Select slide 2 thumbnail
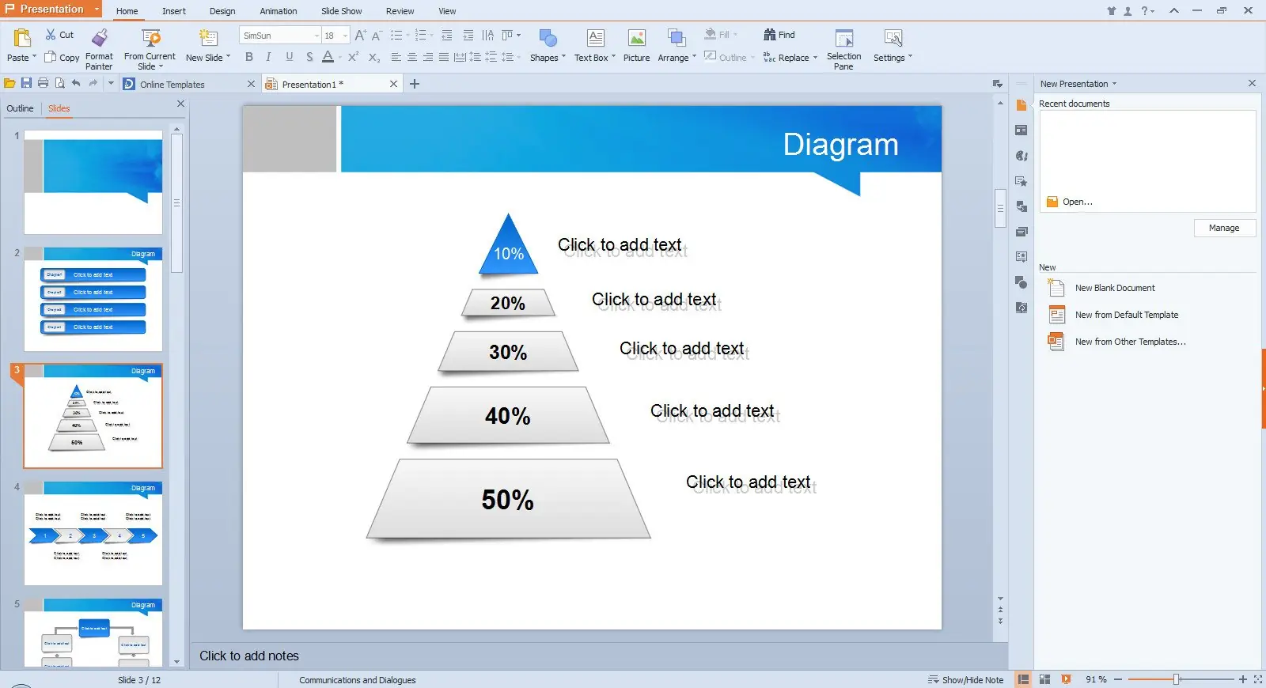 tap(93, 299)
